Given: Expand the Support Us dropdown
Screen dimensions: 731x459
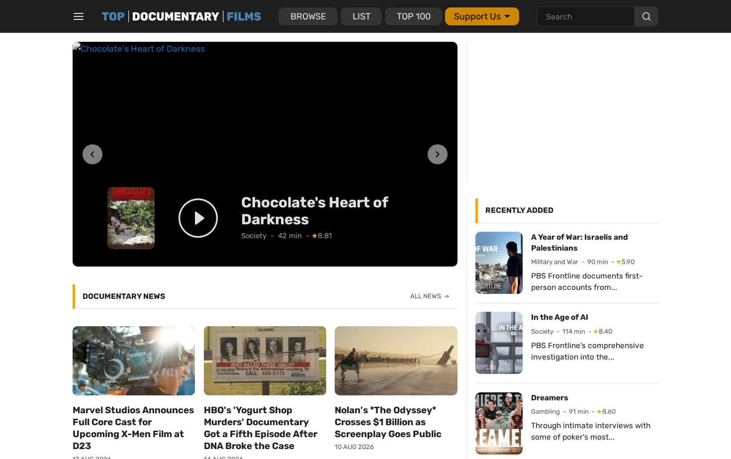Looking at the screenshot, I should pyautogui.click(x=482, y=16).
